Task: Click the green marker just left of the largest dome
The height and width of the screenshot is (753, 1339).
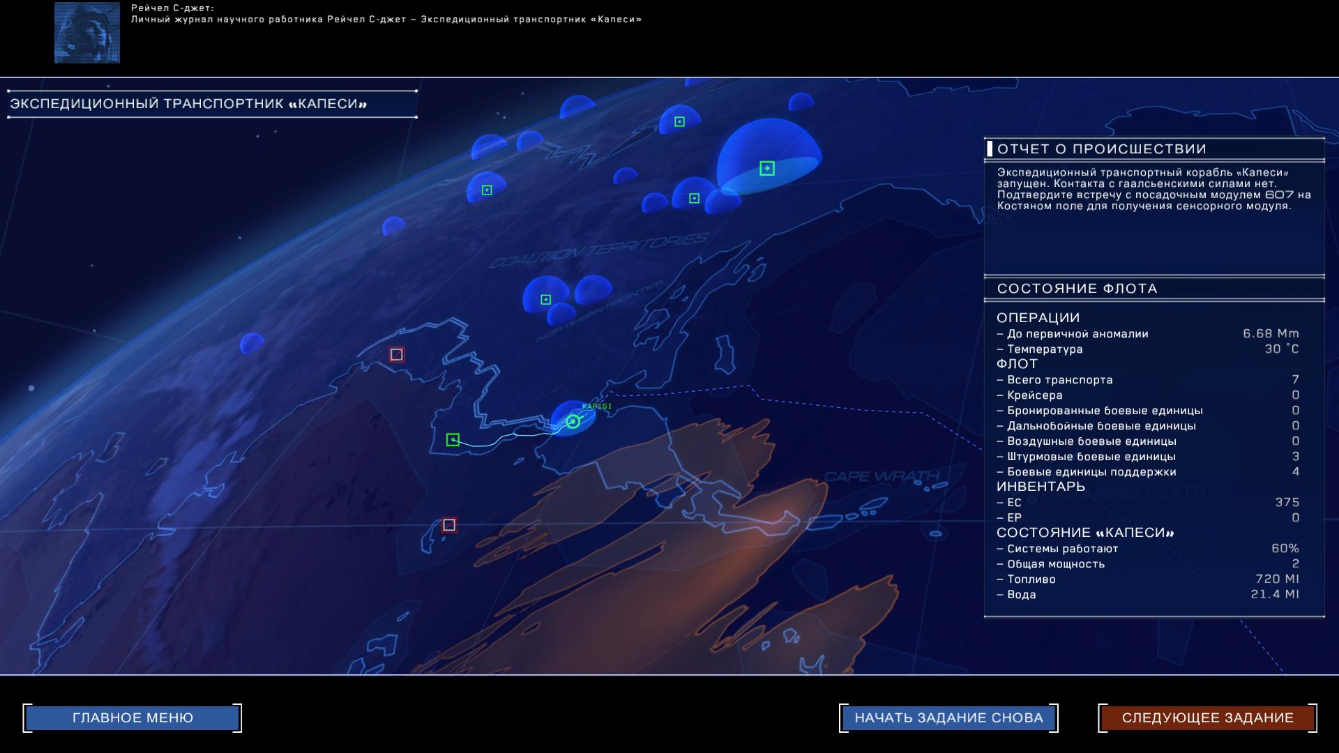Action: point(694,198)
